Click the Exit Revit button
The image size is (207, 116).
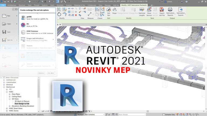[51, 73]
